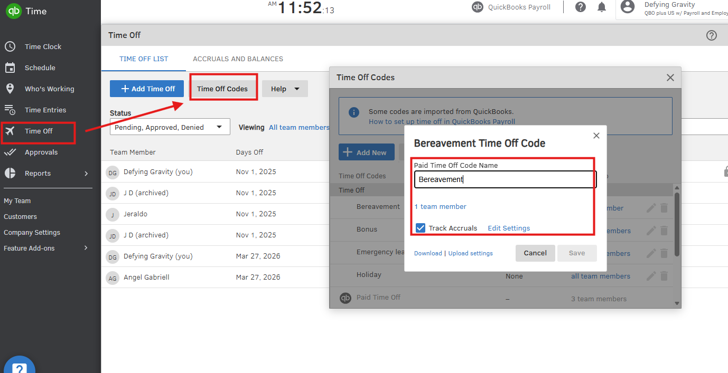Click pencil edit icon for Bonus code

(651, 231)
